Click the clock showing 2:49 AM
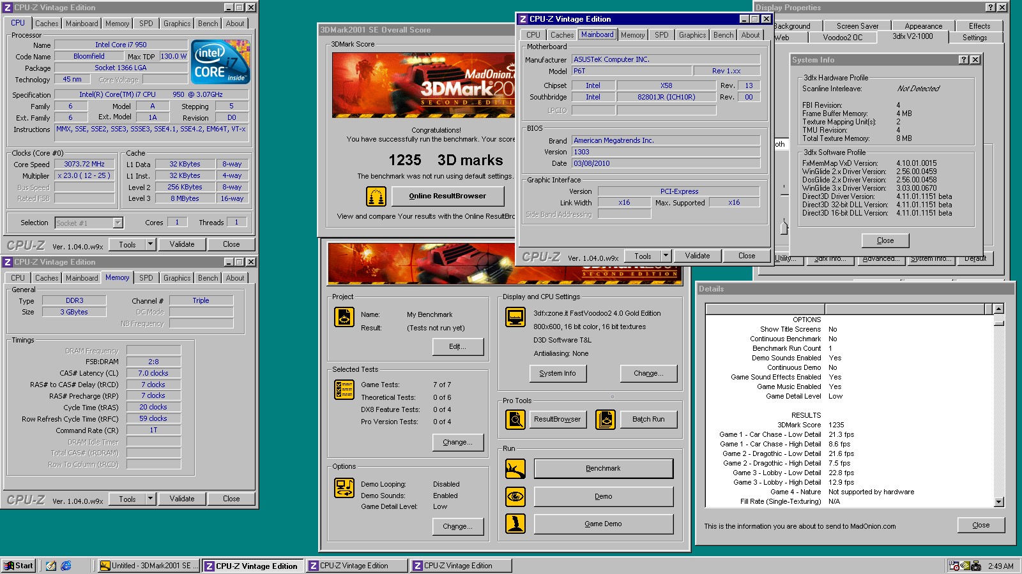This screenshot has height=574, width=1022. pos(1000,566)
